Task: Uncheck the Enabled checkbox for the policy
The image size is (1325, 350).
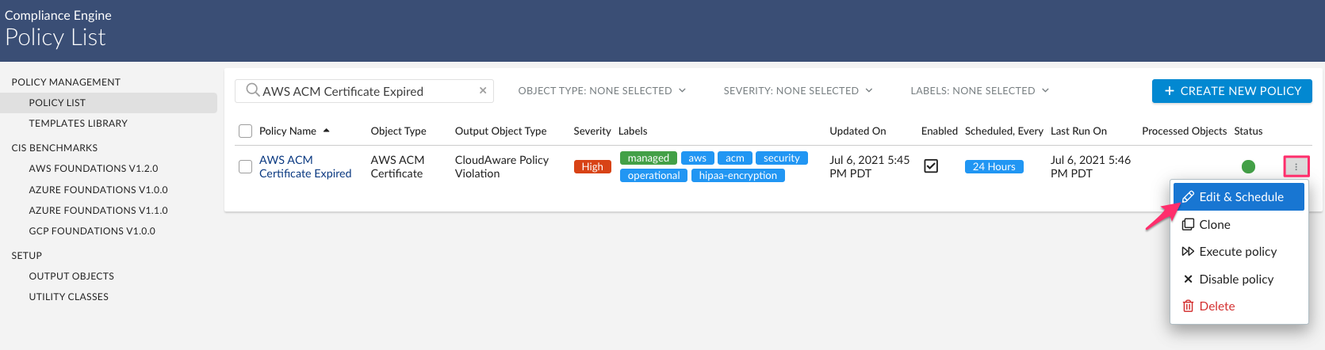Action: click(931, 166)
